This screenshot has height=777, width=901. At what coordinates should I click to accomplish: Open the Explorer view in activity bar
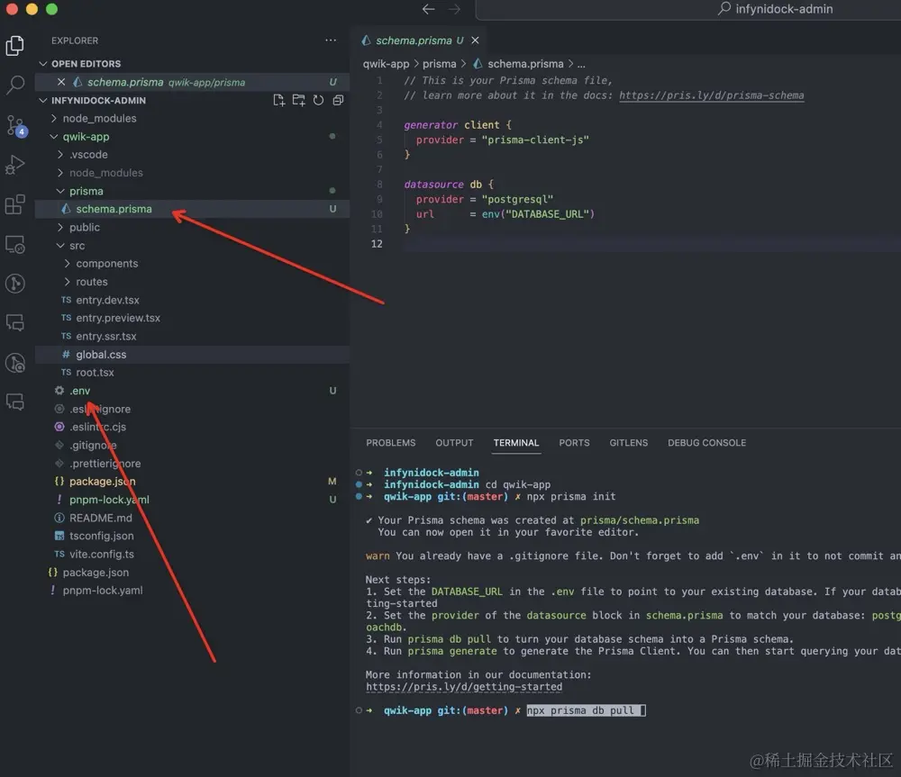15,45
